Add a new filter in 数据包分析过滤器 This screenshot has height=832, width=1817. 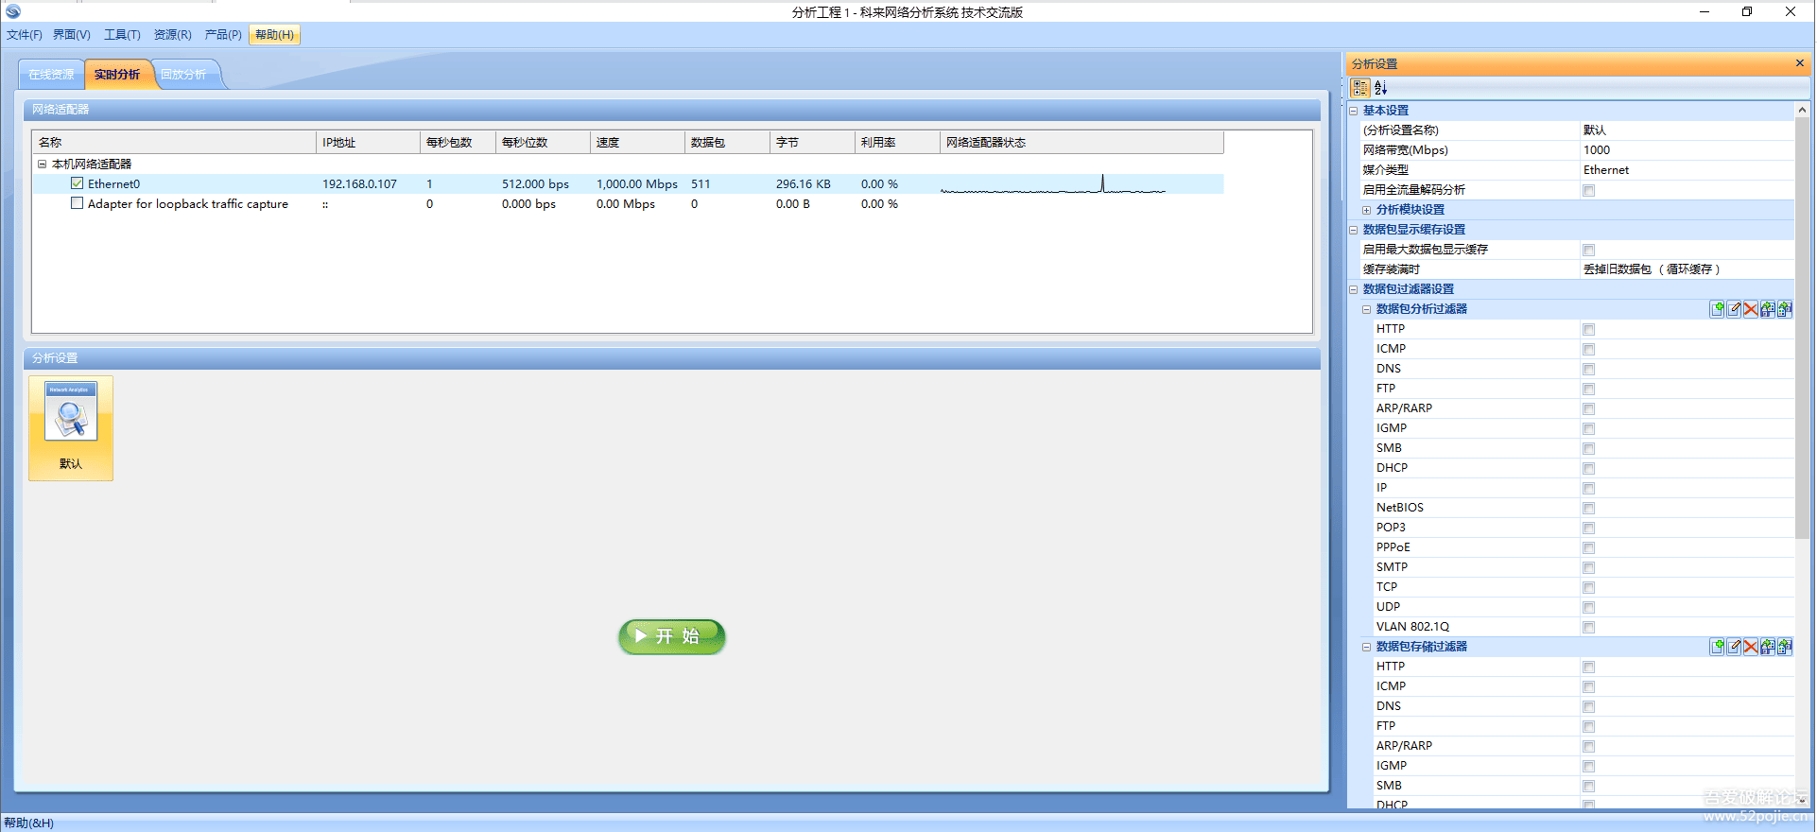1717,309
